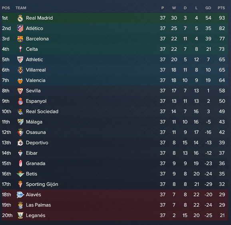Select the 8th place Sevilla row
The image size is (231, 225).
tap(115, 91)
